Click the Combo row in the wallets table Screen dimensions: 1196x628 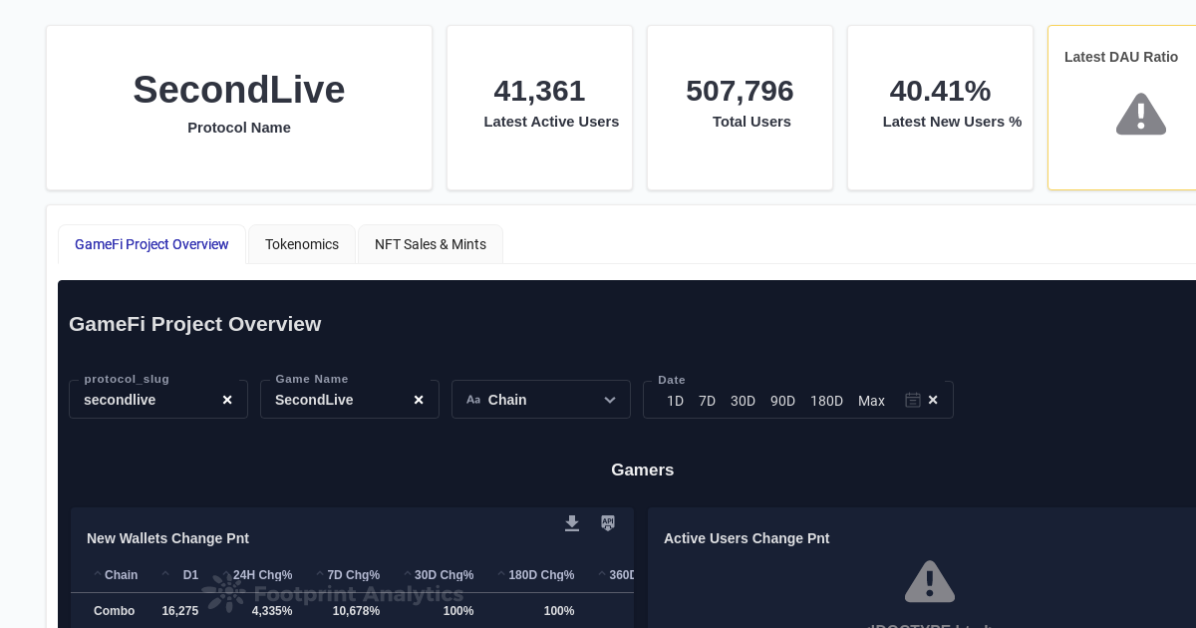[x=114, y=611]
